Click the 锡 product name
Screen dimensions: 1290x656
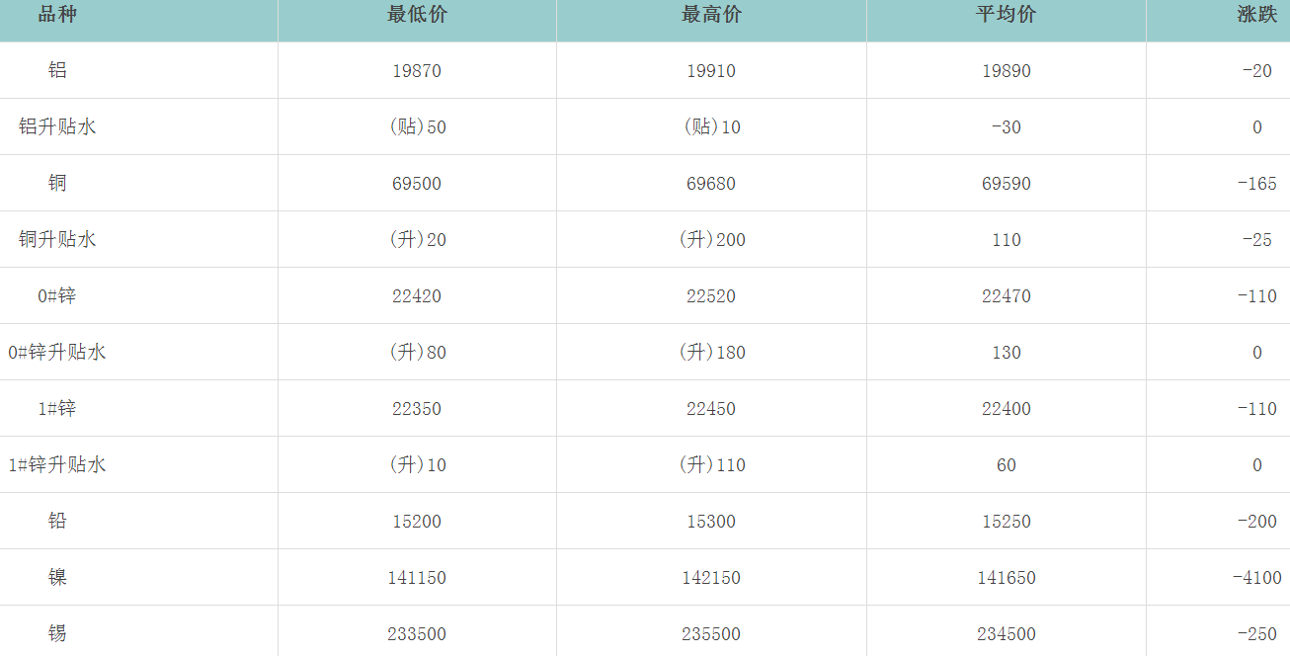tap(57, 634)
